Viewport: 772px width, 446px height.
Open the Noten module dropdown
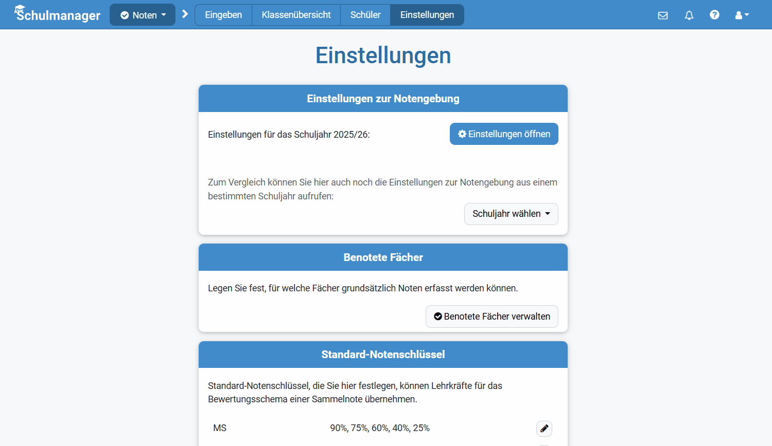coord(143,15)
